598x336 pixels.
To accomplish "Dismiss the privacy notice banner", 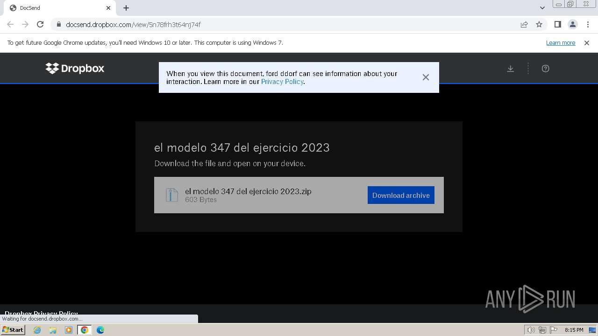I will coord(426,77).
